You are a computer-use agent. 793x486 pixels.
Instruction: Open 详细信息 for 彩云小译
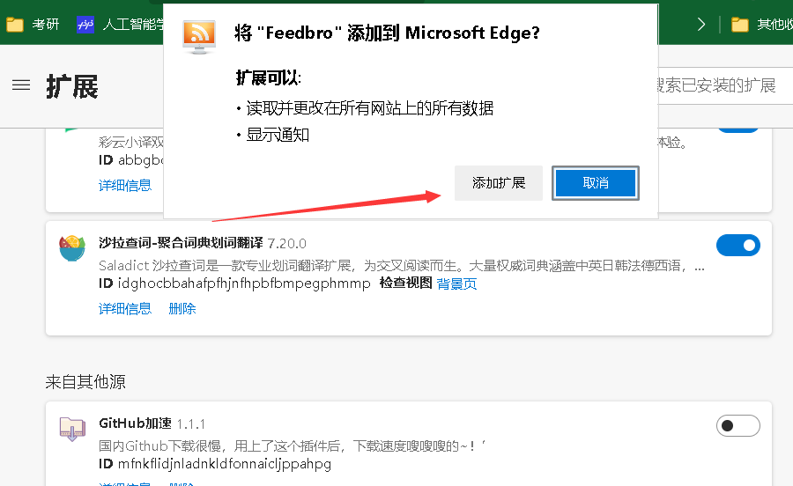pyautogui.click(x=125, y=186)
